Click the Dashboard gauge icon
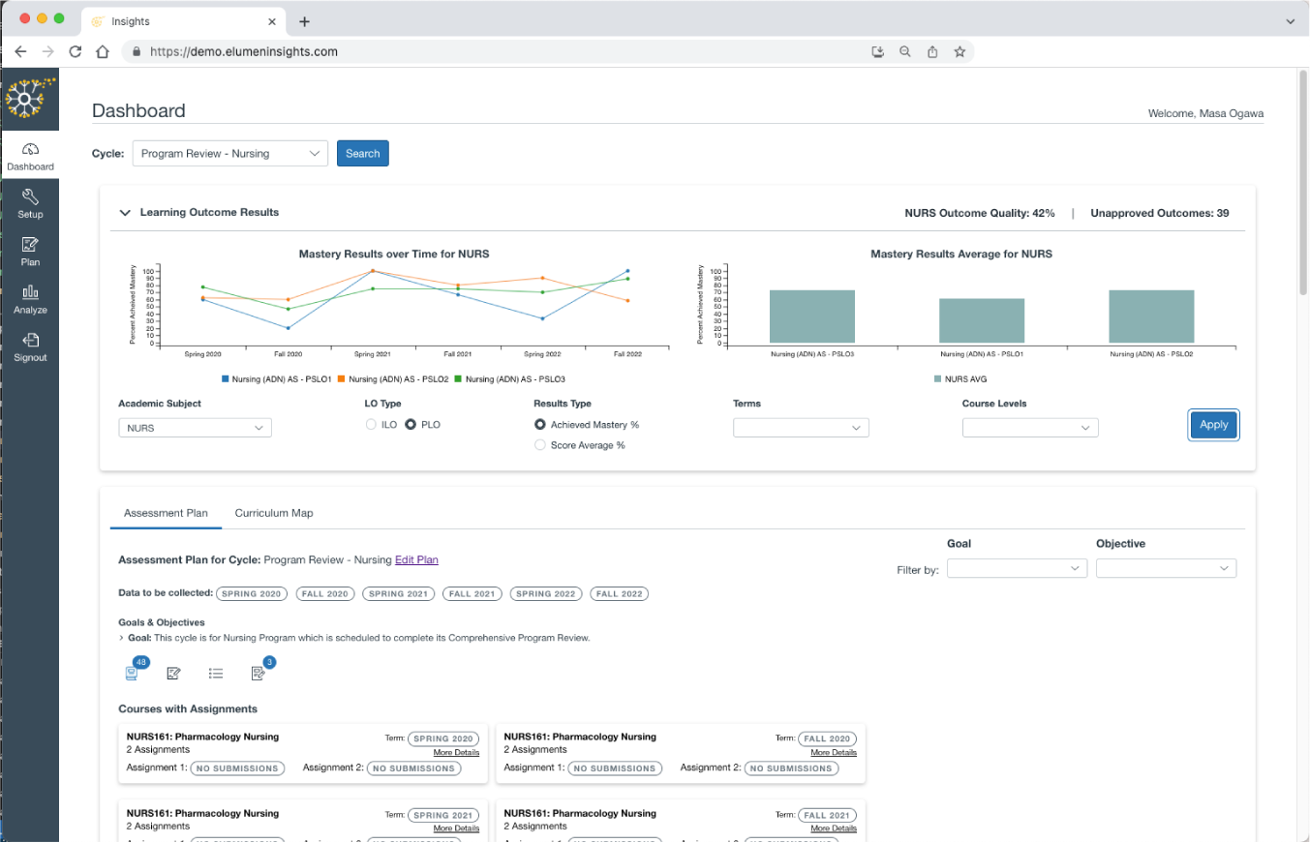 (30, 150)
